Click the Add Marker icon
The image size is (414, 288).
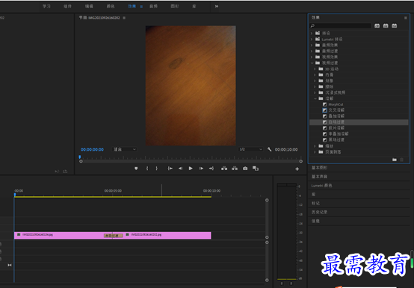tap(136, 169)
